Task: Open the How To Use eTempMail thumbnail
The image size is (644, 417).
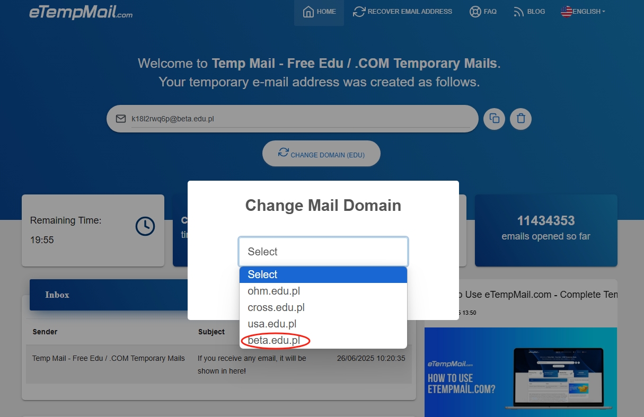Action: click(x=521, y=371)
